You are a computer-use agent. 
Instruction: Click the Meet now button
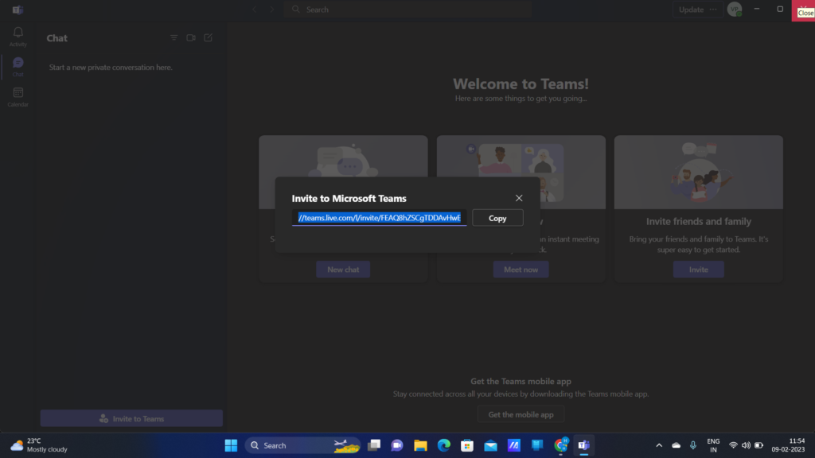coord(521,270)
